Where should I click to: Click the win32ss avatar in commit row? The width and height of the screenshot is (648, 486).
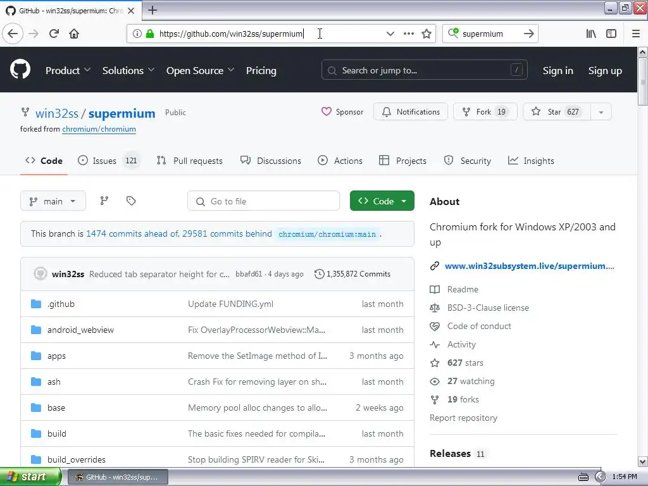tap(40, 273)
